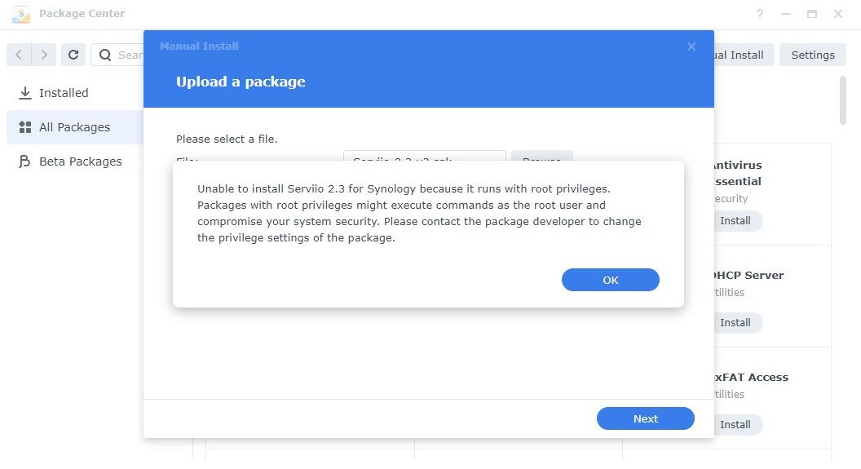861x469 pixels.
Task: Click the package list scrollbar
Action: [x=843, y=101]
